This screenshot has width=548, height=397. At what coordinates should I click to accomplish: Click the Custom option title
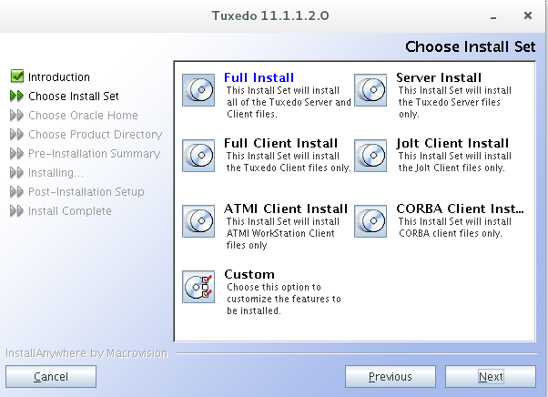tap(249, 274)
